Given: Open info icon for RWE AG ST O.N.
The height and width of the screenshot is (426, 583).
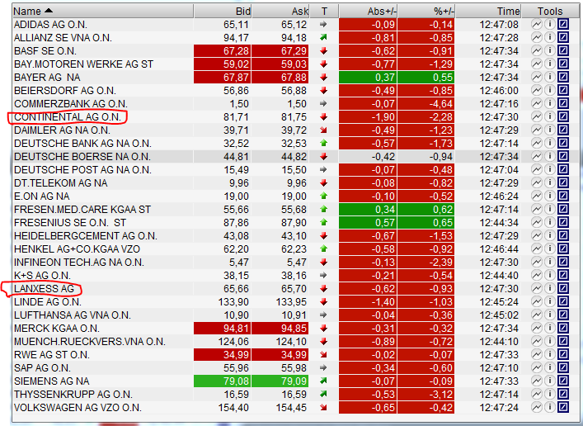Looking at the screenshot, I should [550, 355].
